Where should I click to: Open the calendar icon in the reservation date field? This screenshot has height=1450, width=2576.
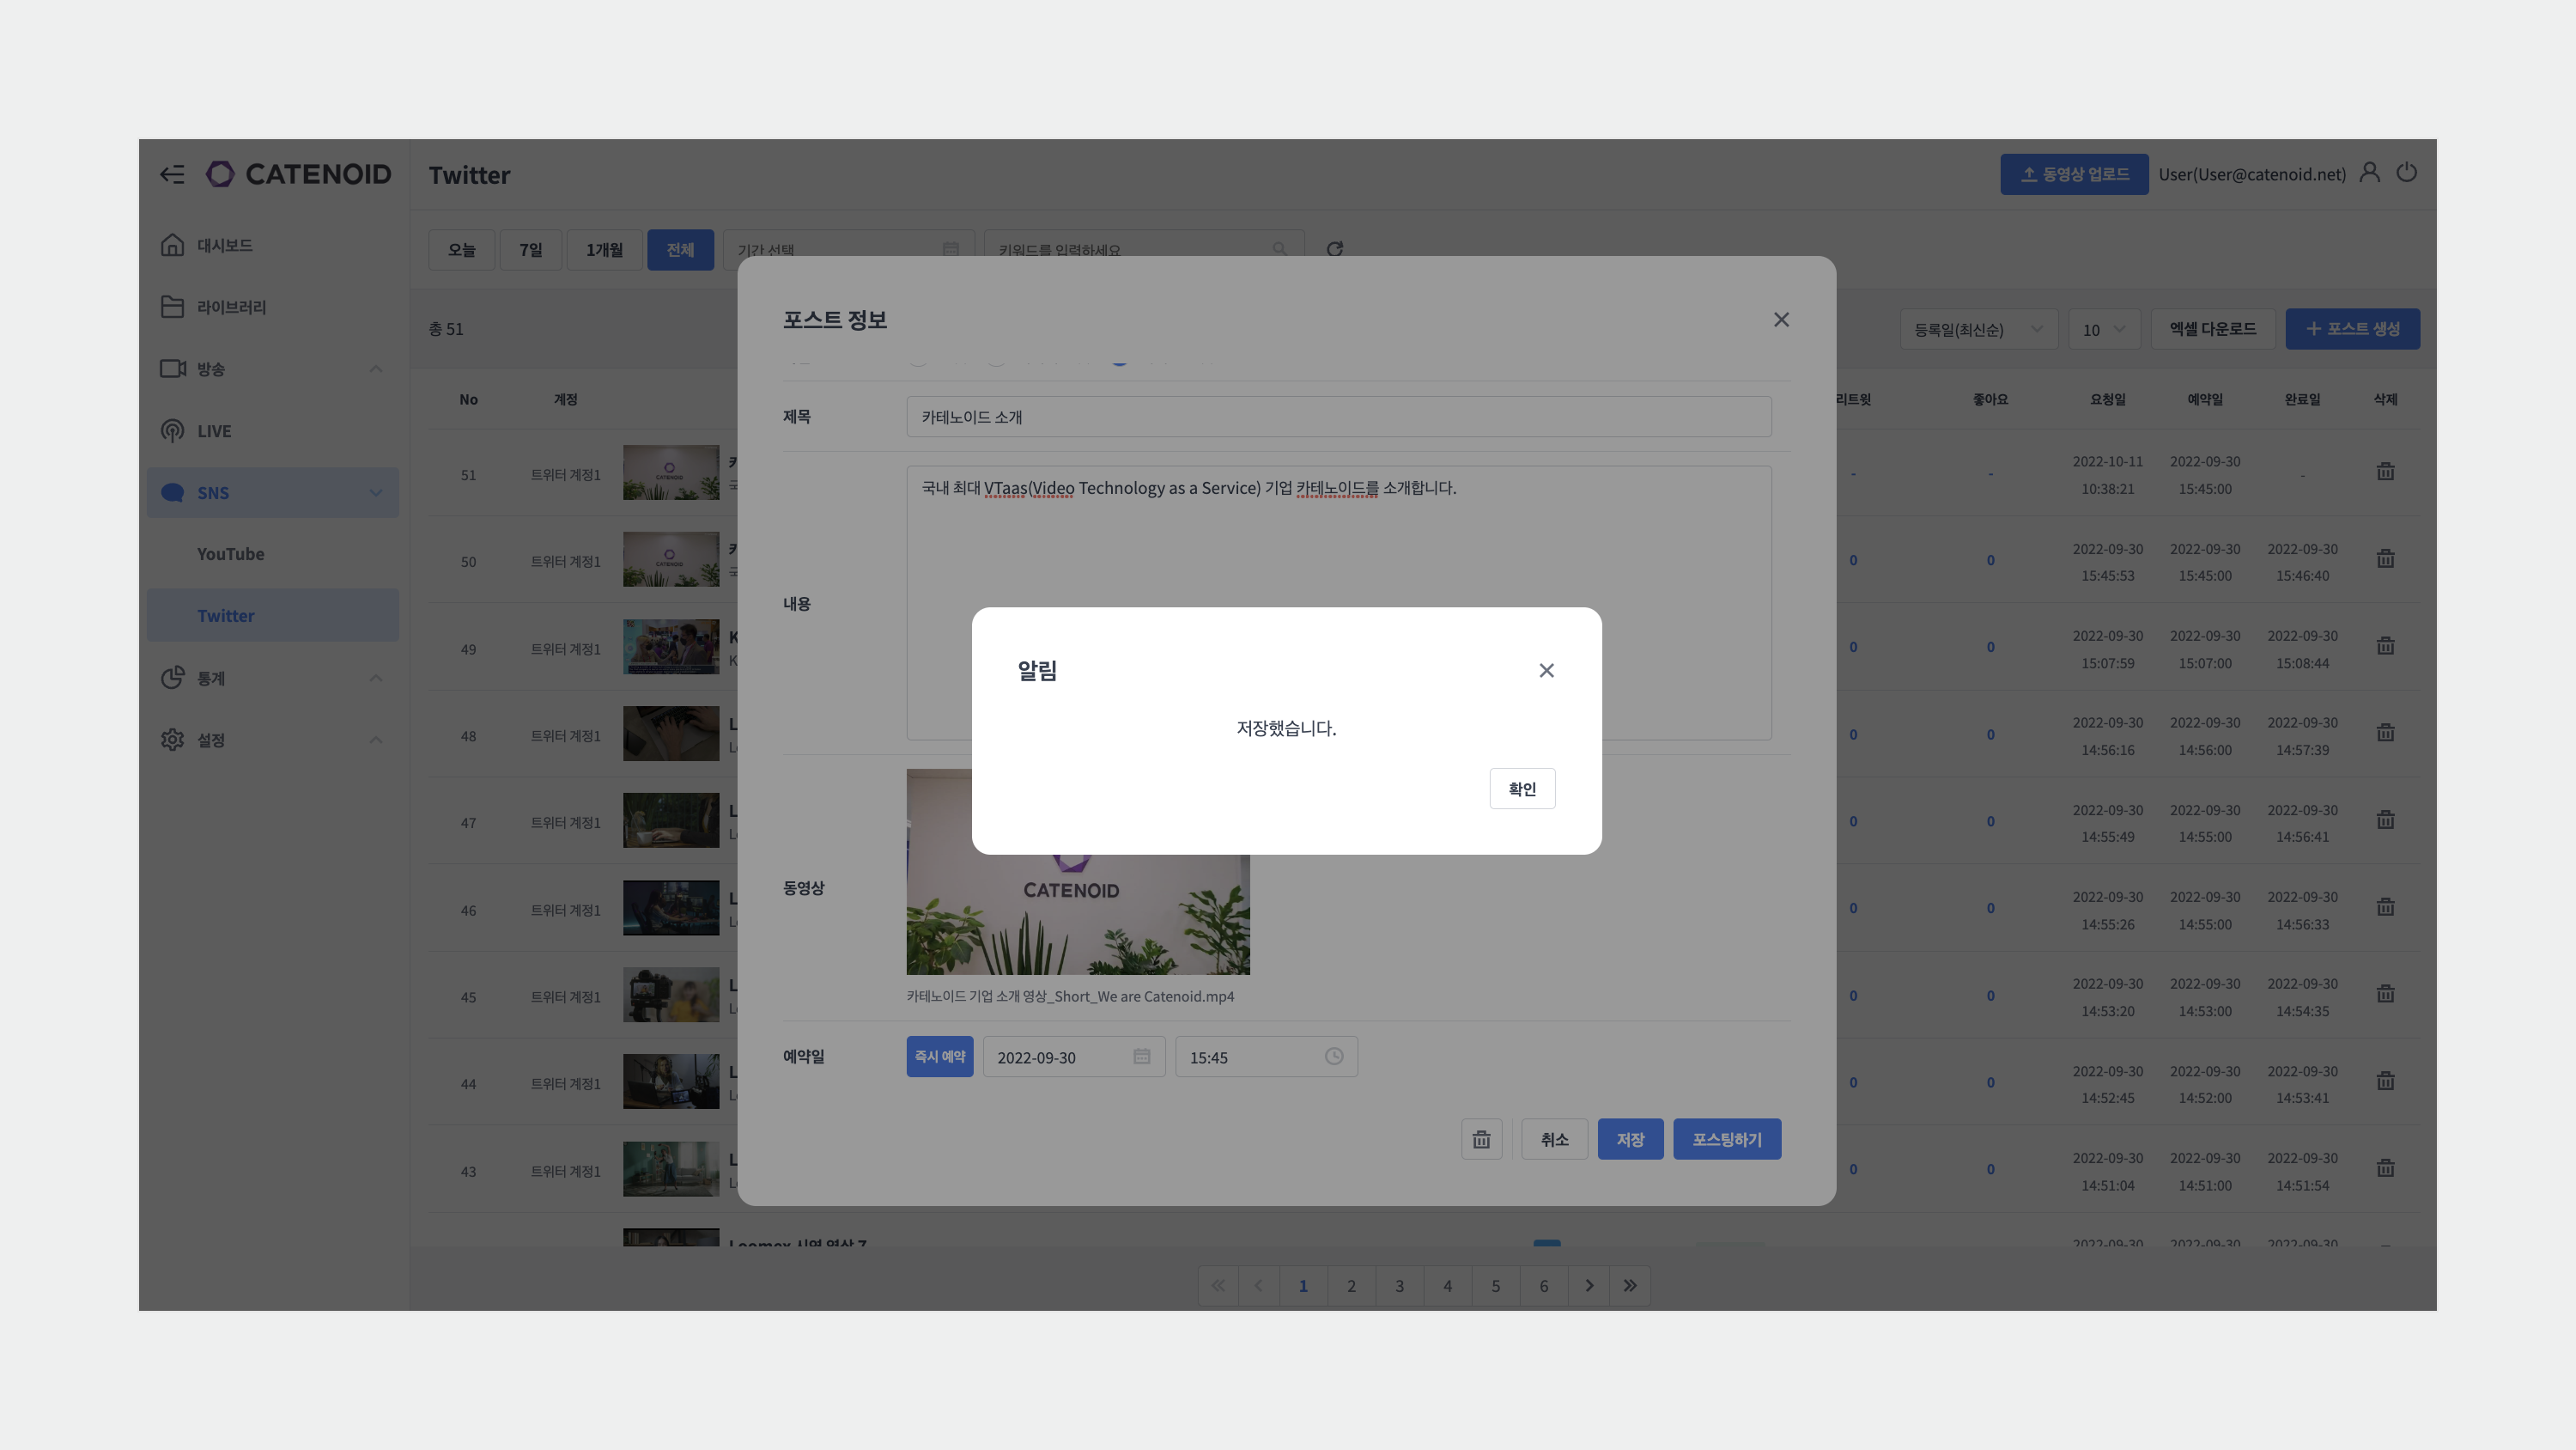tap(1141, 1057)
